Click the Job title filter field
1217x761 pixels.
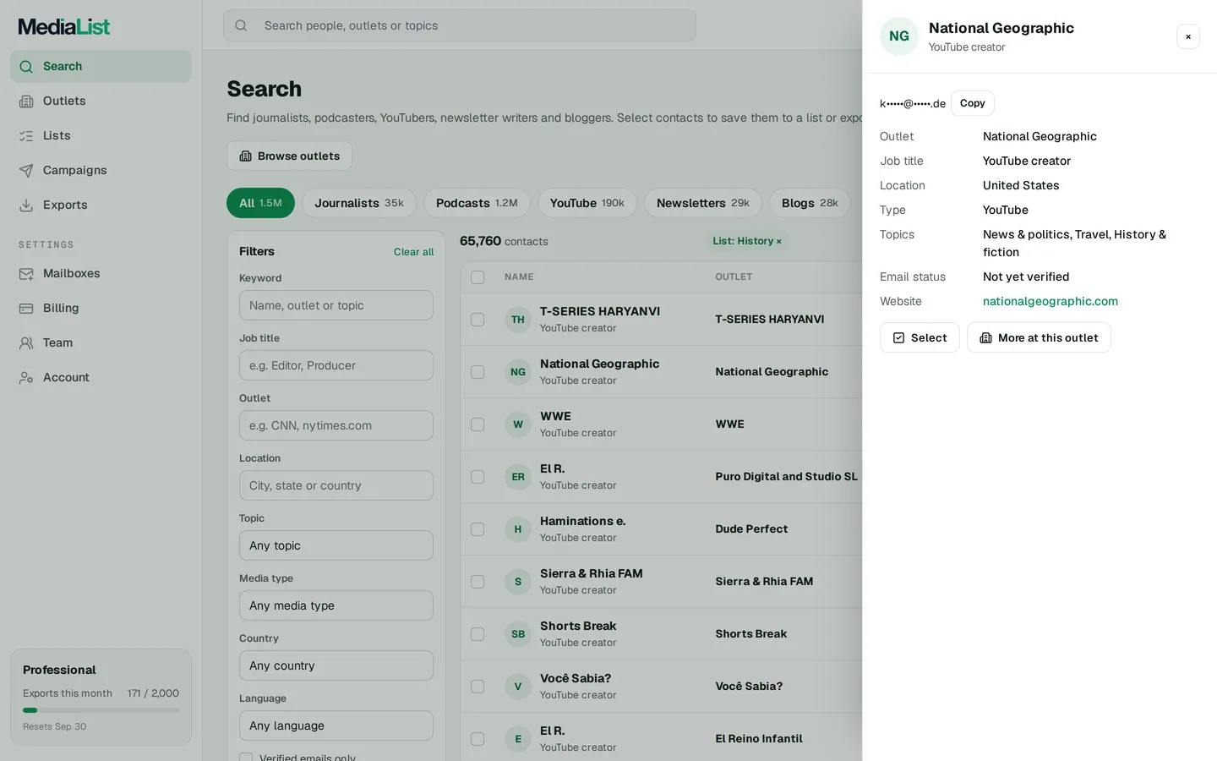[336, 365]
